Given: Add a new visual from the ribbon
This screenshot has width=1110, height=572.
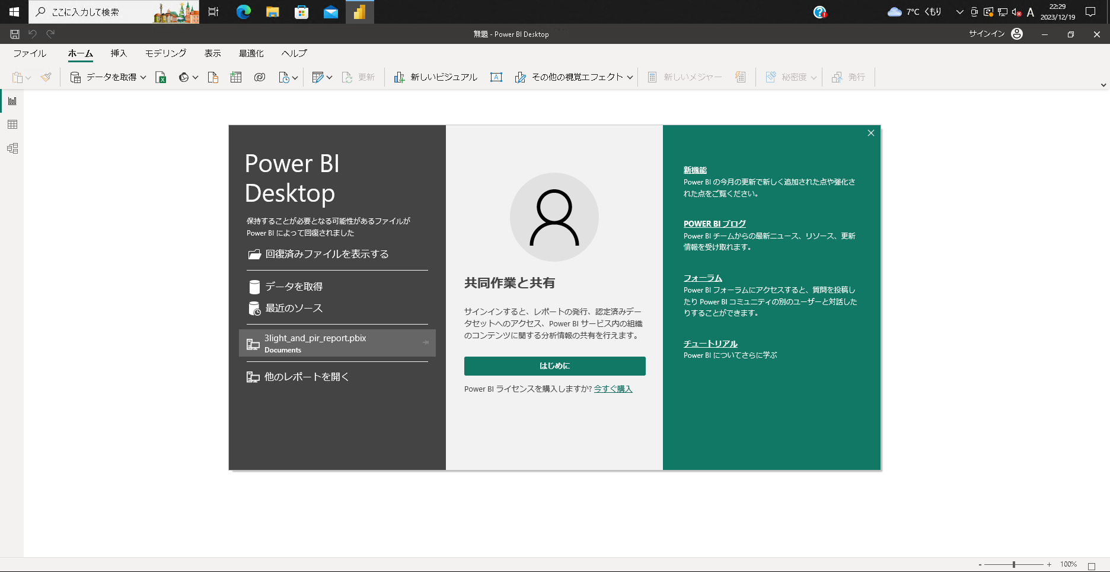Looking at the screenshot, I should click(435, 77).
